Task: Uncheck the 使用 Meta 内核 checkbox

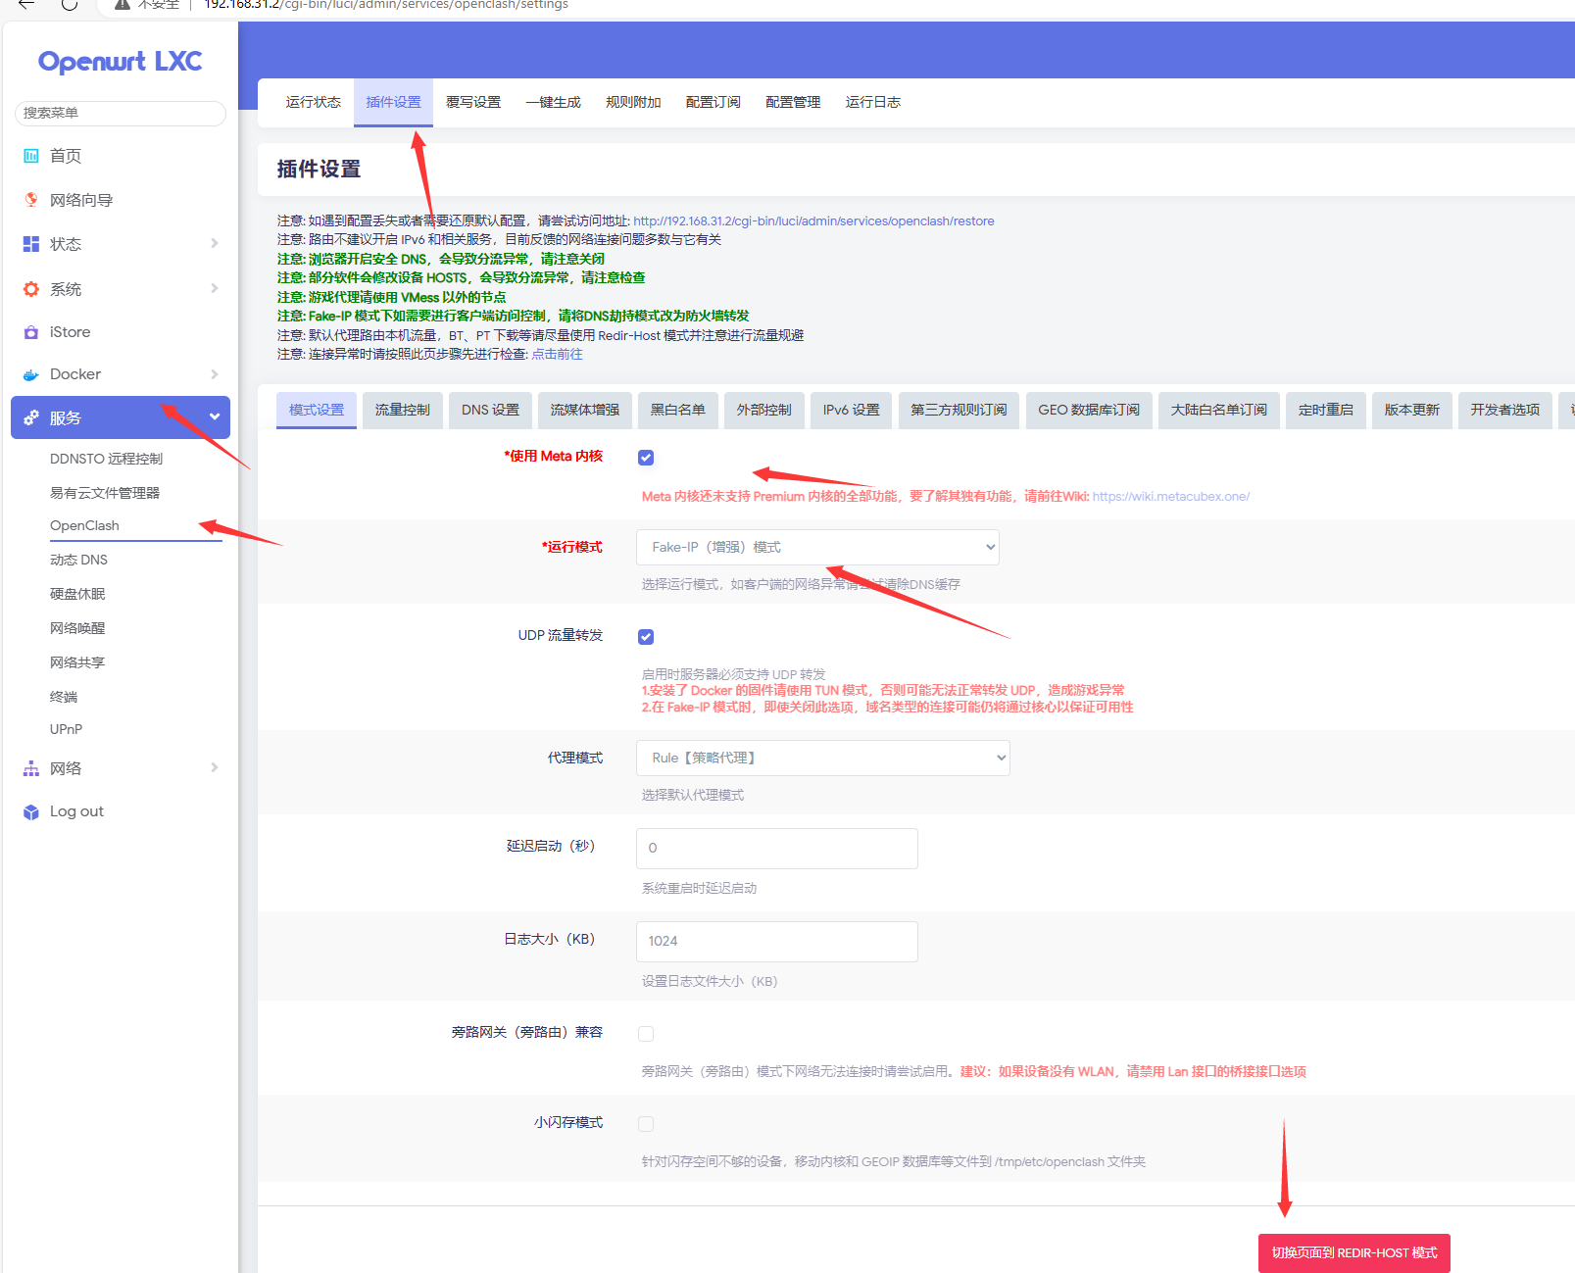Action: click(x=646, y=458)
